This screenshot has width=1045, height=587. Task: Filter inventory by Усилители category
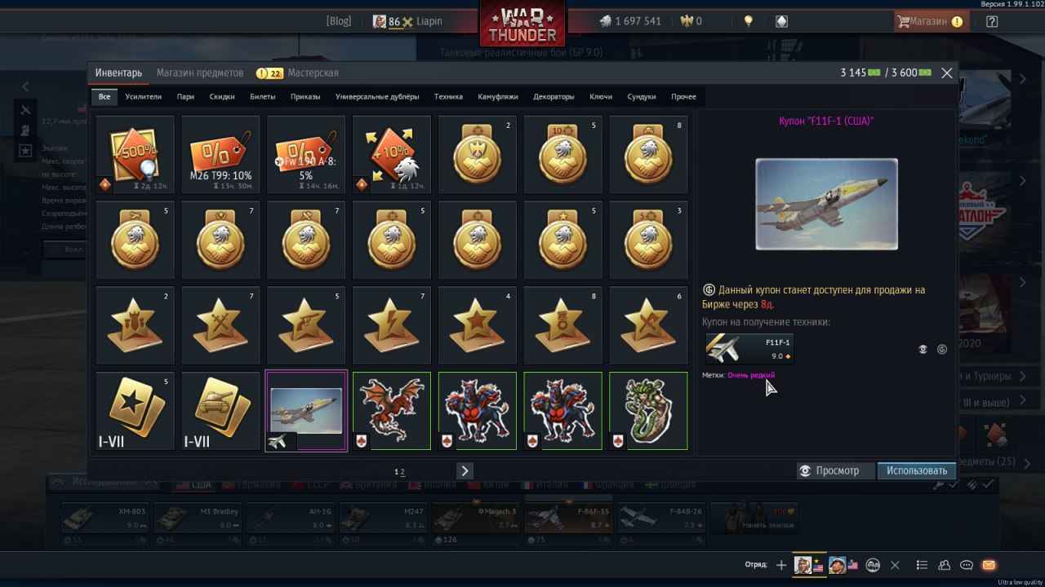pos(144,96)
